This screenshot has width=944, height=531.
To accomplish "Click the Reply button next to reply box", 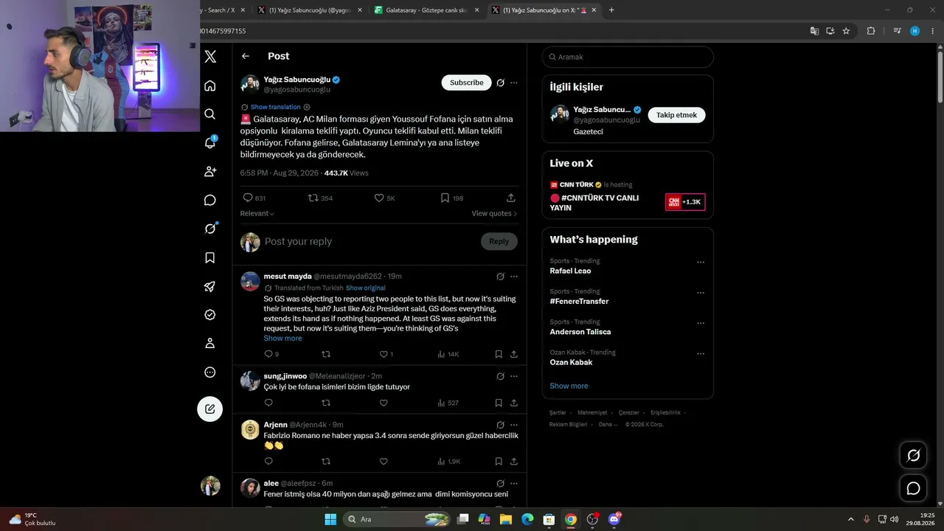I will click(x=499, y=241).
